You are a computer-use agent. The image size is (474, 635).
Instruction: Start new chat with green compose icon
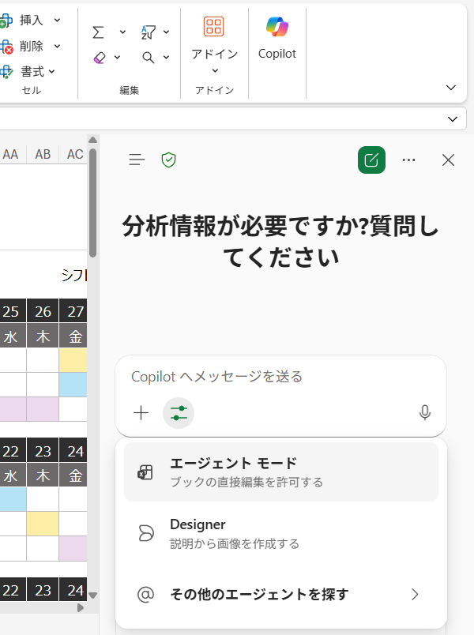[371, 160]
